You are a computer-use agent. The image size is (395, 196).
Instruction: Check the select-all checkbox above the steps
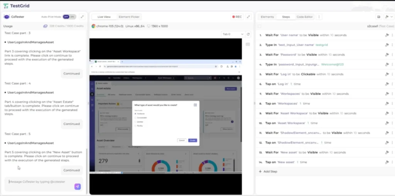[260, 26]
